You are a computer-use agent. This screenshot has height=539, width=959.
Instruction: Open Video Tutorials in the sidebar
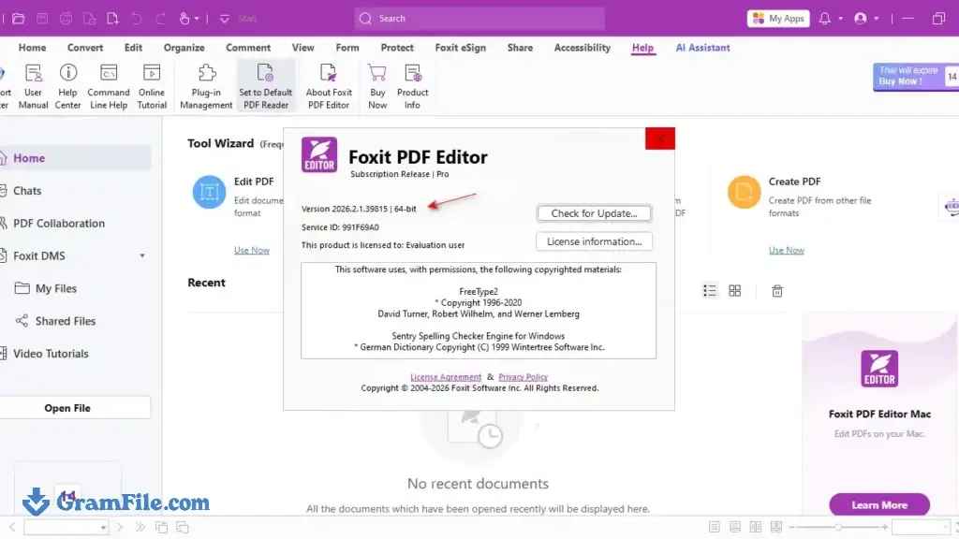51,354
